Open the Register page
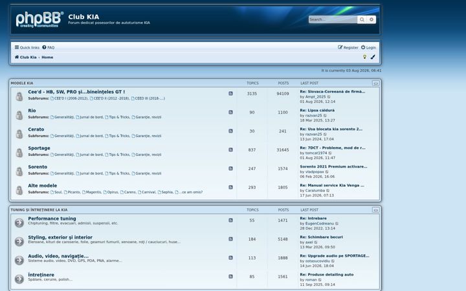Viewport: 466px width, 291px height. pos(348,47)
